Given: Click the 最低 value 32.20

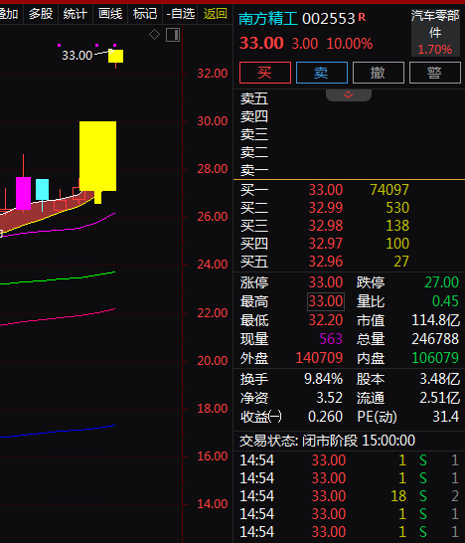Looking at the screenshot, I should click(x=326, y=320).
